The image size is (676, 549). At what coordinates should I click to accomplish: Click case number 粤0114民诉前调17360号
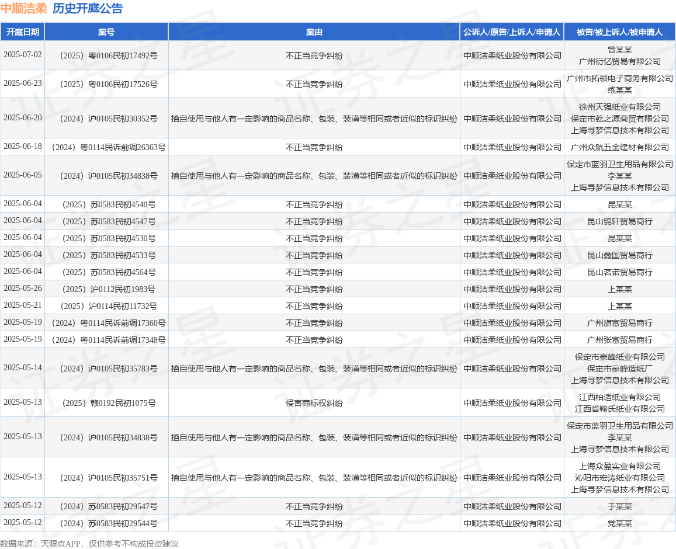pos(109,323)
